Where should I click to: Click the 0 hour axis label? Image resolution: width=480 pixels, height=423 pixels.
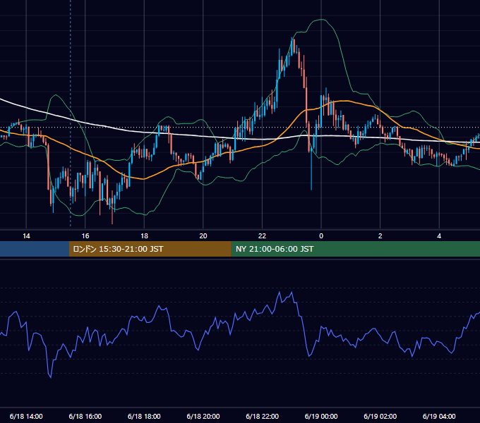click(x=321, y=236)
